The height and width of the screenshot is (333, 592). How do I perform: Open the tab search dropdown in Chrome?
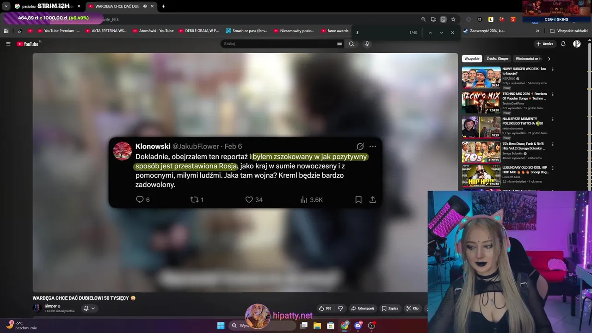pyautogui.click(x=6, y=6)
